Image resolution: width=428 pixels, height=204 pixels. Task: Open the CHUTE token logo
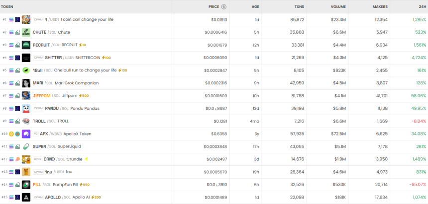point(26,32)
